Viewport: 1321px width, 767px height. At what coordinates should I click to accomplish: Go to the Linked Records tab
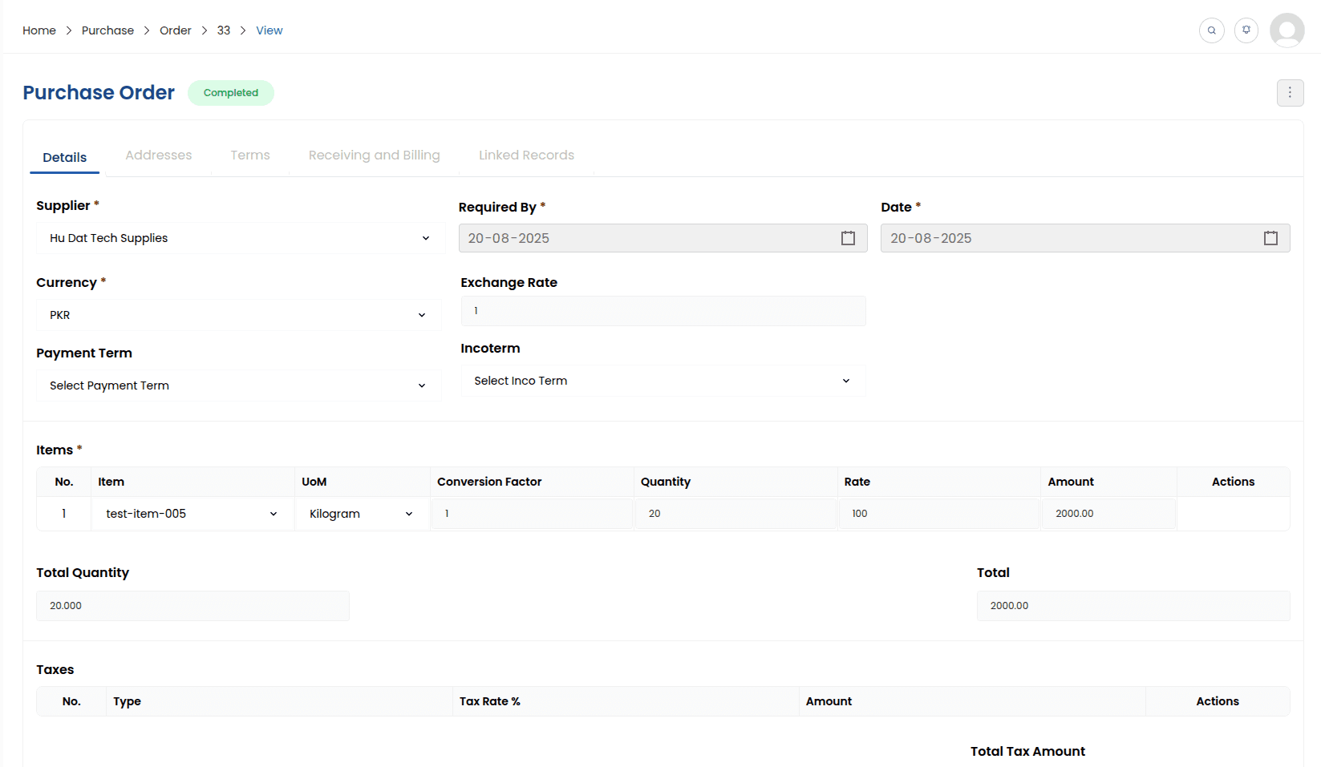click(x=526, y=155)
